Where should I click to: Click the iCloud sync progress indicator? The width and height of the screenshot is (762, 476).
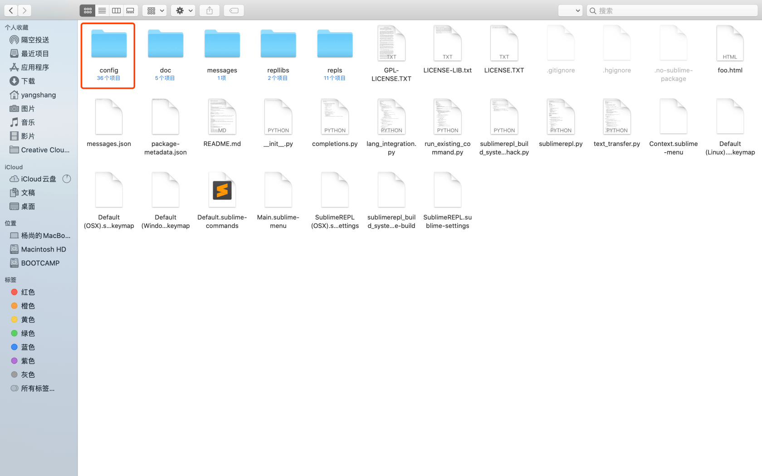point(67,179)
